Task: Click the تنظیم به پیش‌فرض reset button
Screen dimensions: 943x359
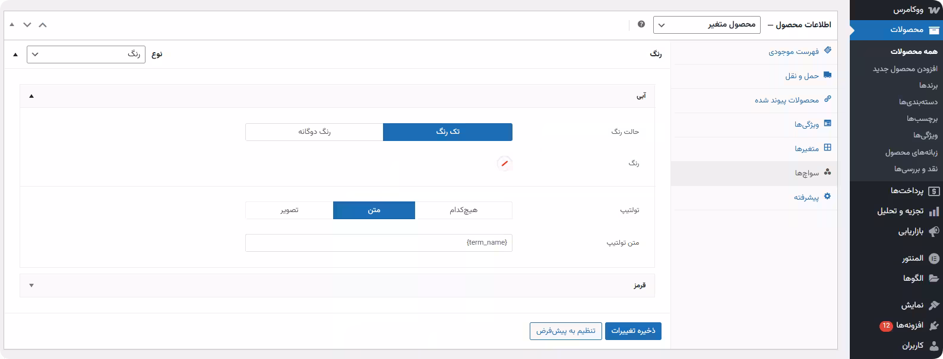Action: [566, 331]
